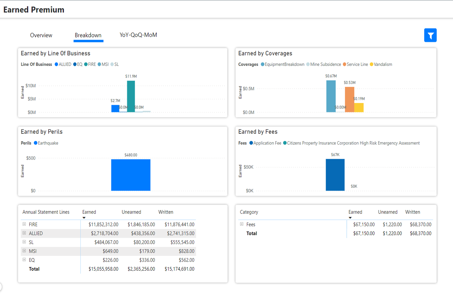Select the ALLIED legend color dot

pyautogui.click(x=56, y=64)
